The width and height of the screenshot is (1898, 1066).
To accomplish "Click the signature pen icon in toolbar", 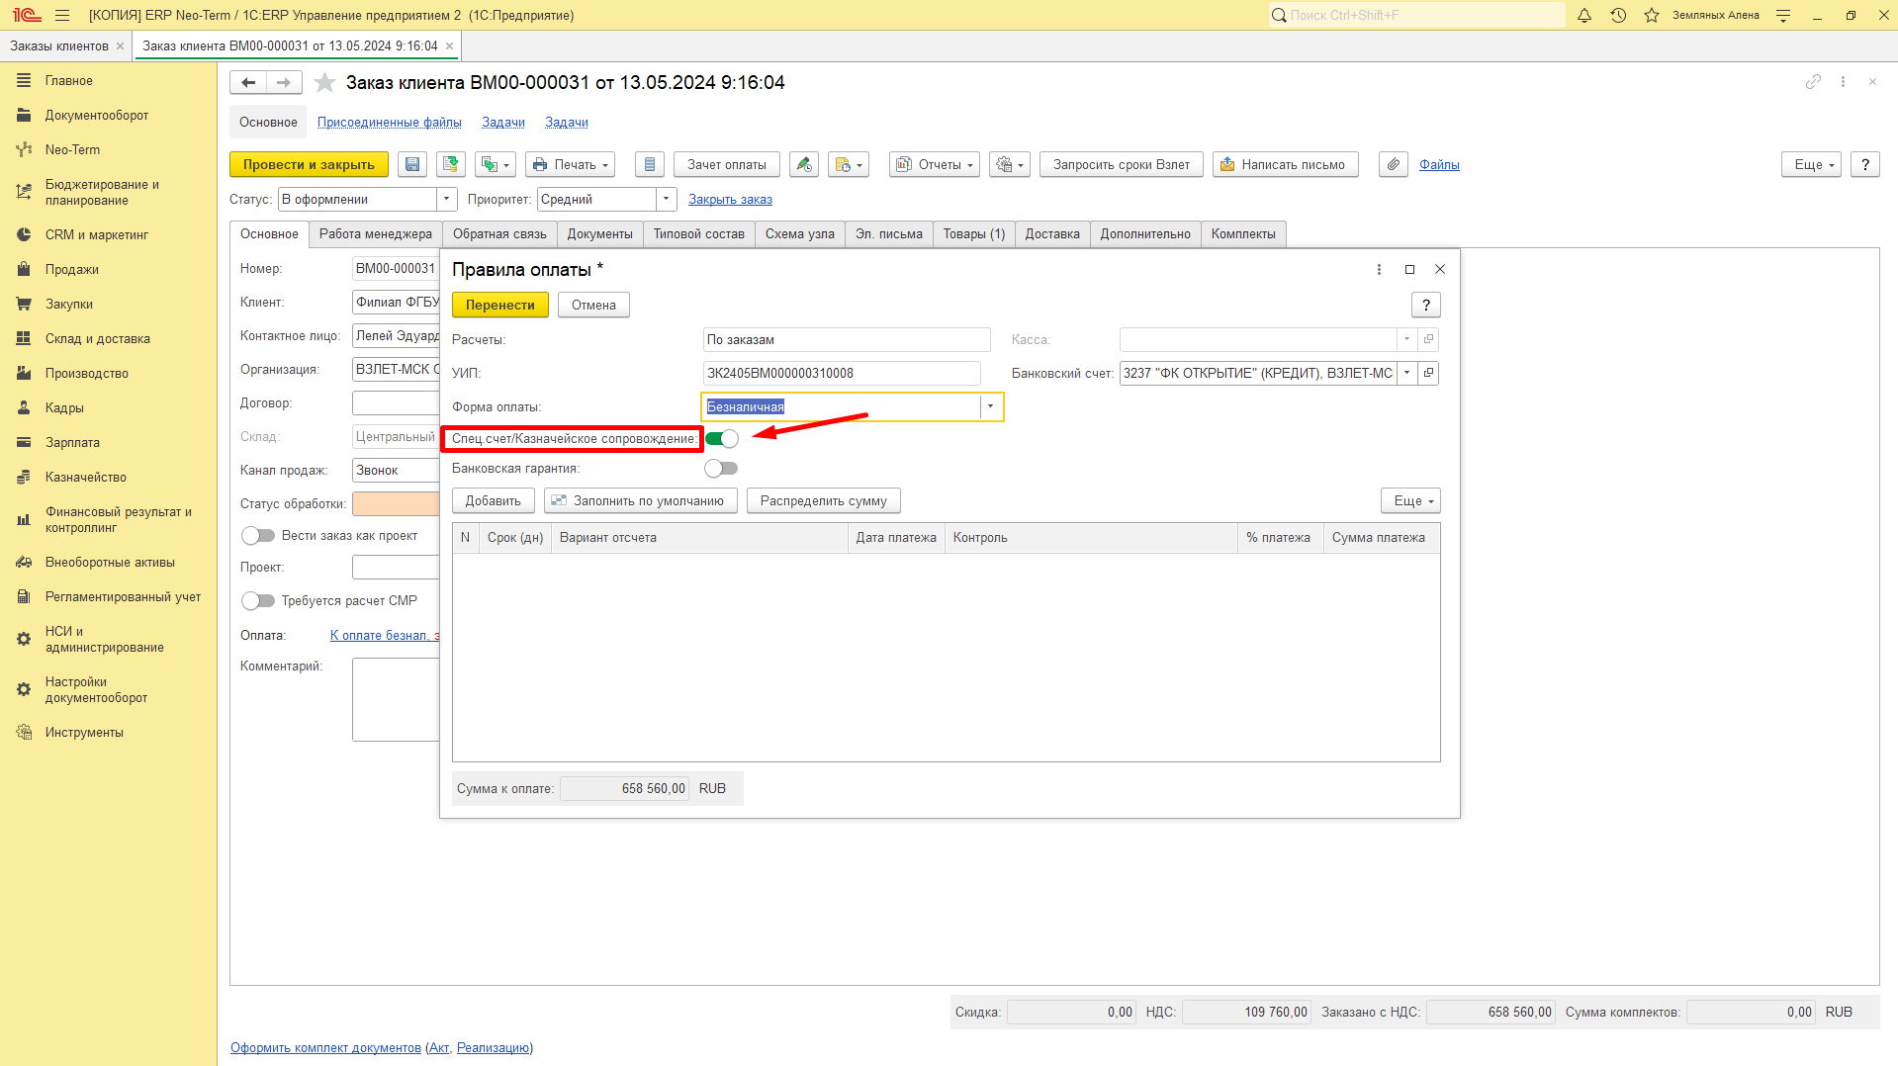I will point(804,164).
